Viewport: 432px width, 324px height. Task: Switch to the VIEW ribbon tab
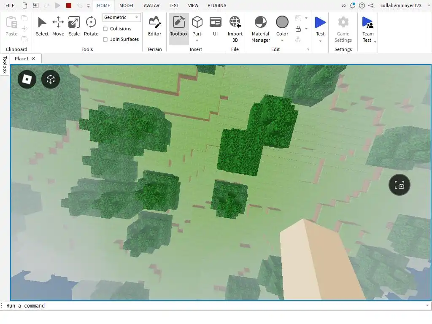(193, 5)
